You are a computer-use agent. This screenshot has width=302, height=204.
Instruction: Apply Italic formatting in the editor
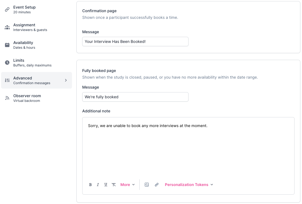point(98,185)
